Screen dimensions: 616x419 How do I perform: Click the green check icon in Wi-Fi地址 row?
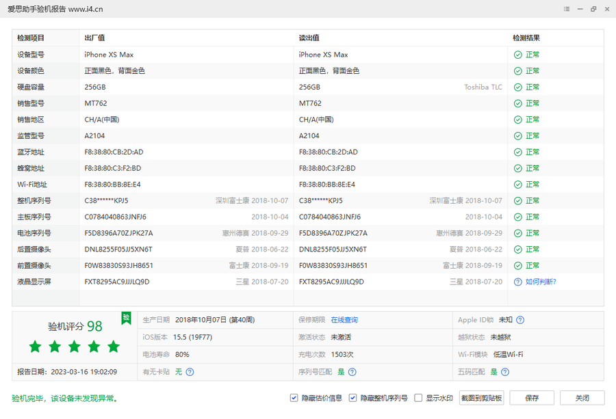(518, 185)
